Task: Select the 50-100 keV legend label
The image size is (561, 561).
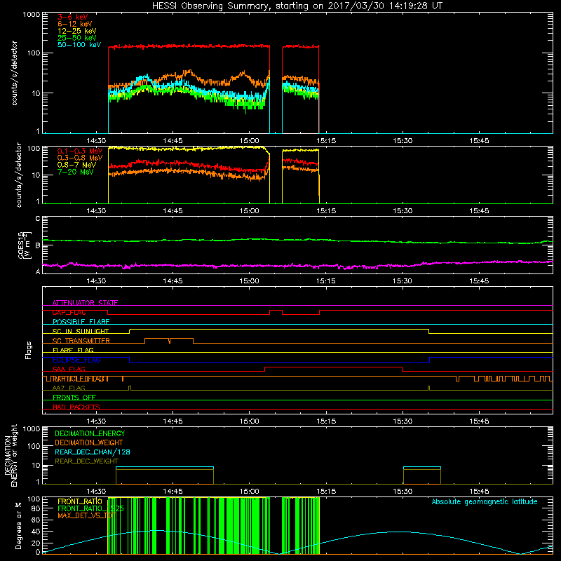Action: pos(79,45)
